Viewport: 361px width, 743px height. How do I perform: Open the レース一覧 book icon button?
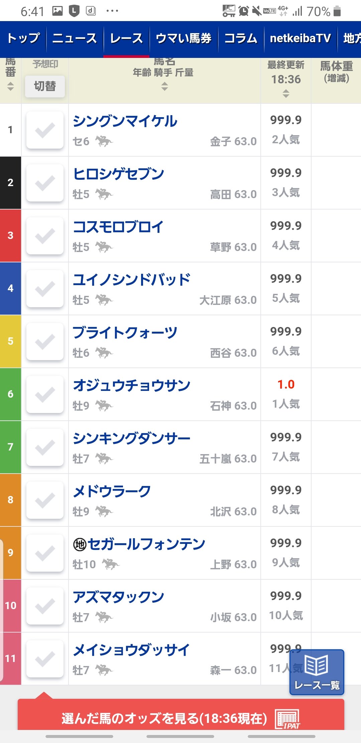click(x=317, y=672)
